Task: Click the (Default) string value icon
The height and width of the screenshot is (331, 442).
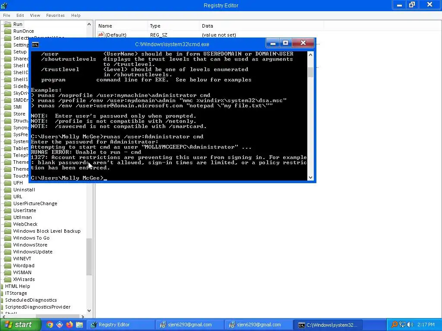Action: tap(101, 34)
